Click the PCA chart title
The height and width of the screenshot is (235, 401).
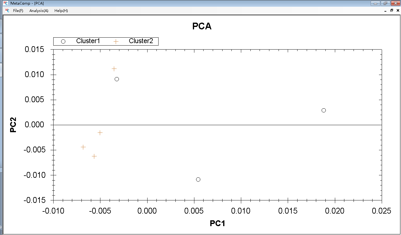tap(202, 26)
